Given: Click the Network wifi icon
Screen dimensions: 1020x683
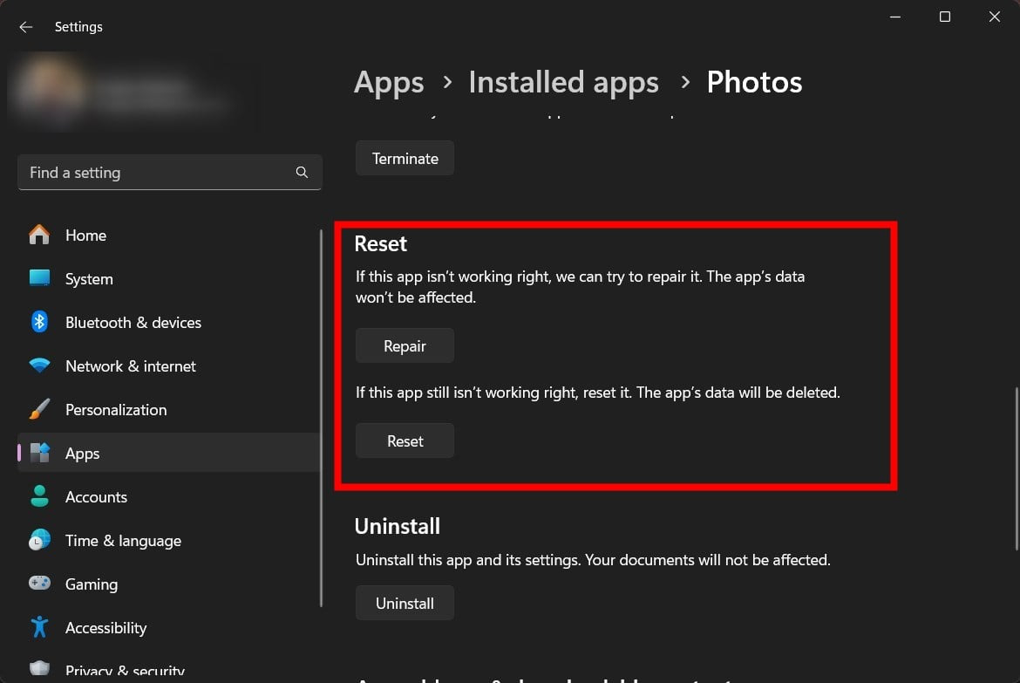Looking at the screenshot, I should [x=39, y=365].
